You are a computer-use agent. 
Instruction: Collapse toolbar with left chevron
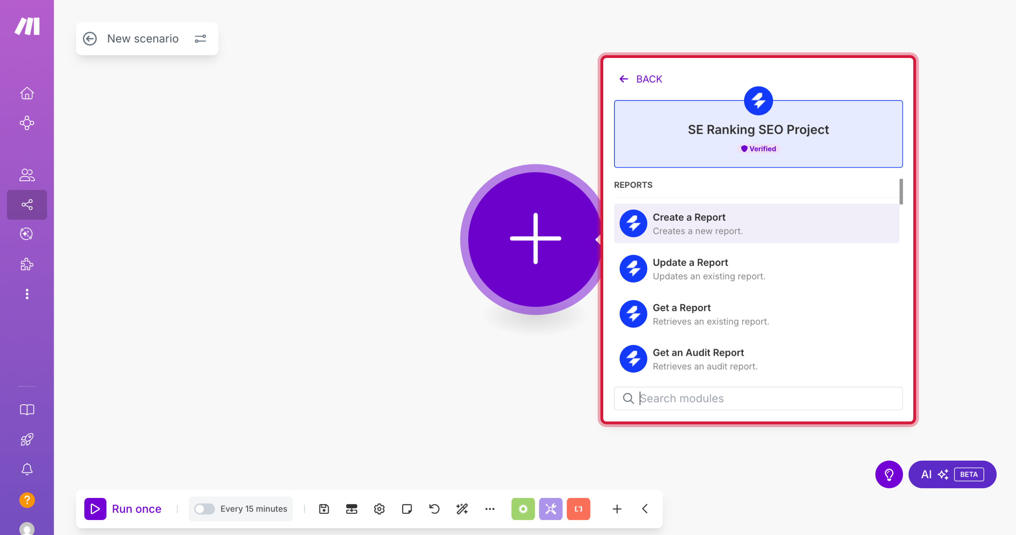click(x=645, y=508)
